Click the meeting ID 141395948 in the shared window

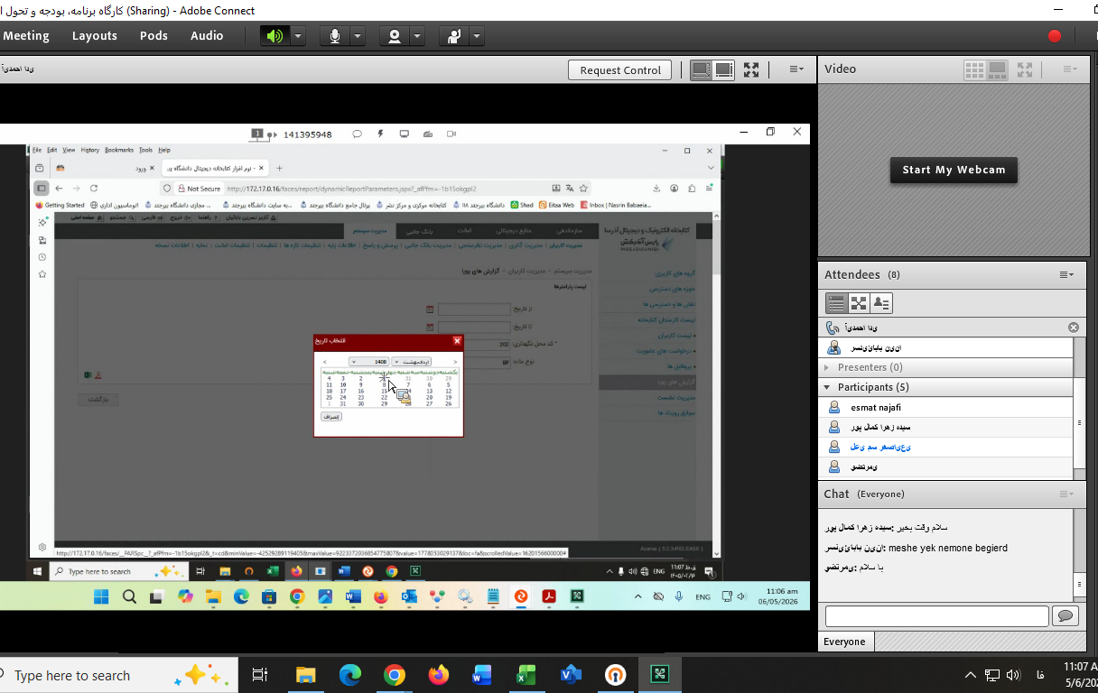coord(308,134)
